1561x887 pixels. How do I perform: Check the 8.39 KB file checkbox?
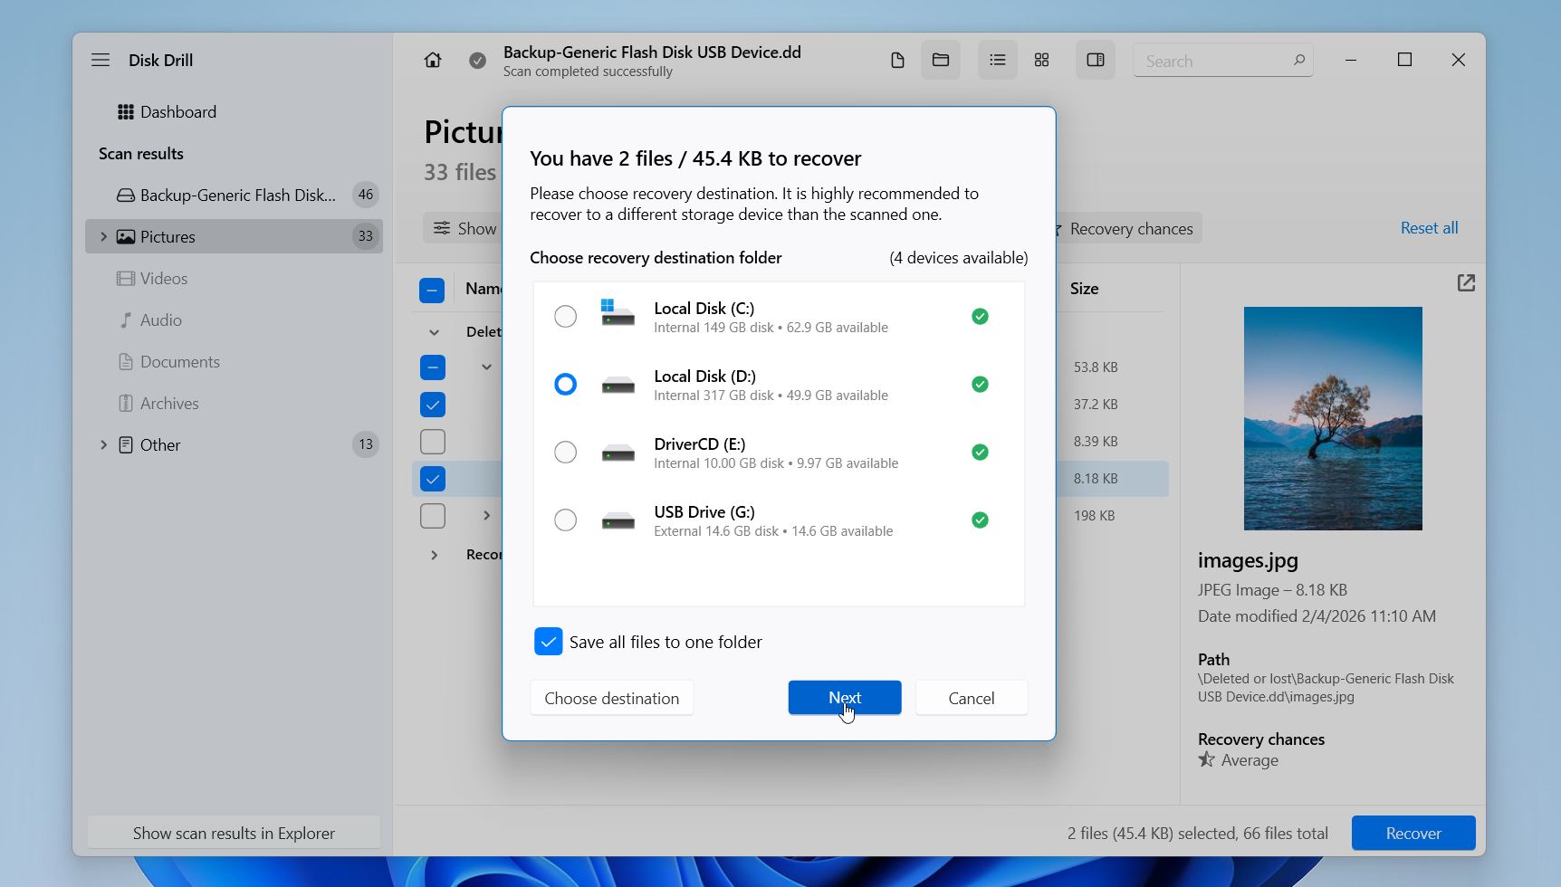pos(433,442)
